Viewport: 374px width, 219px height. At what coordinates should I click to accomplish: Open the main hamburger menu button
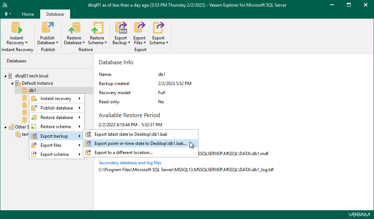pos(8,14)
